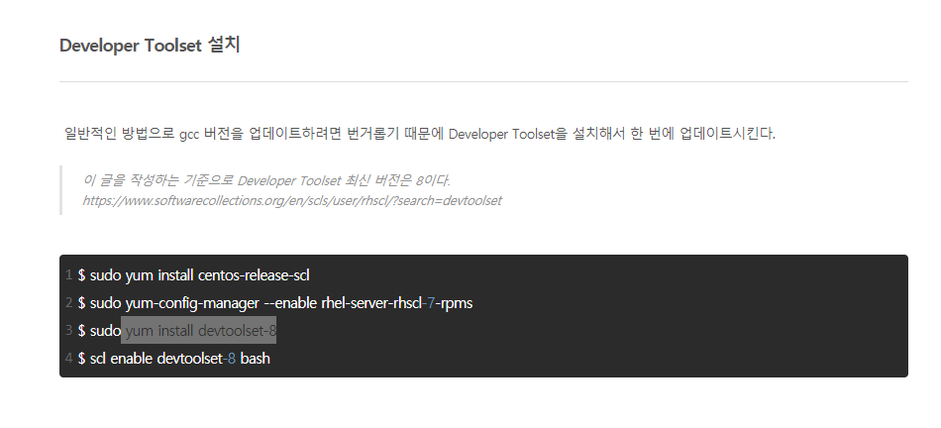Click line number 1 in the code block

pos(68,274)
